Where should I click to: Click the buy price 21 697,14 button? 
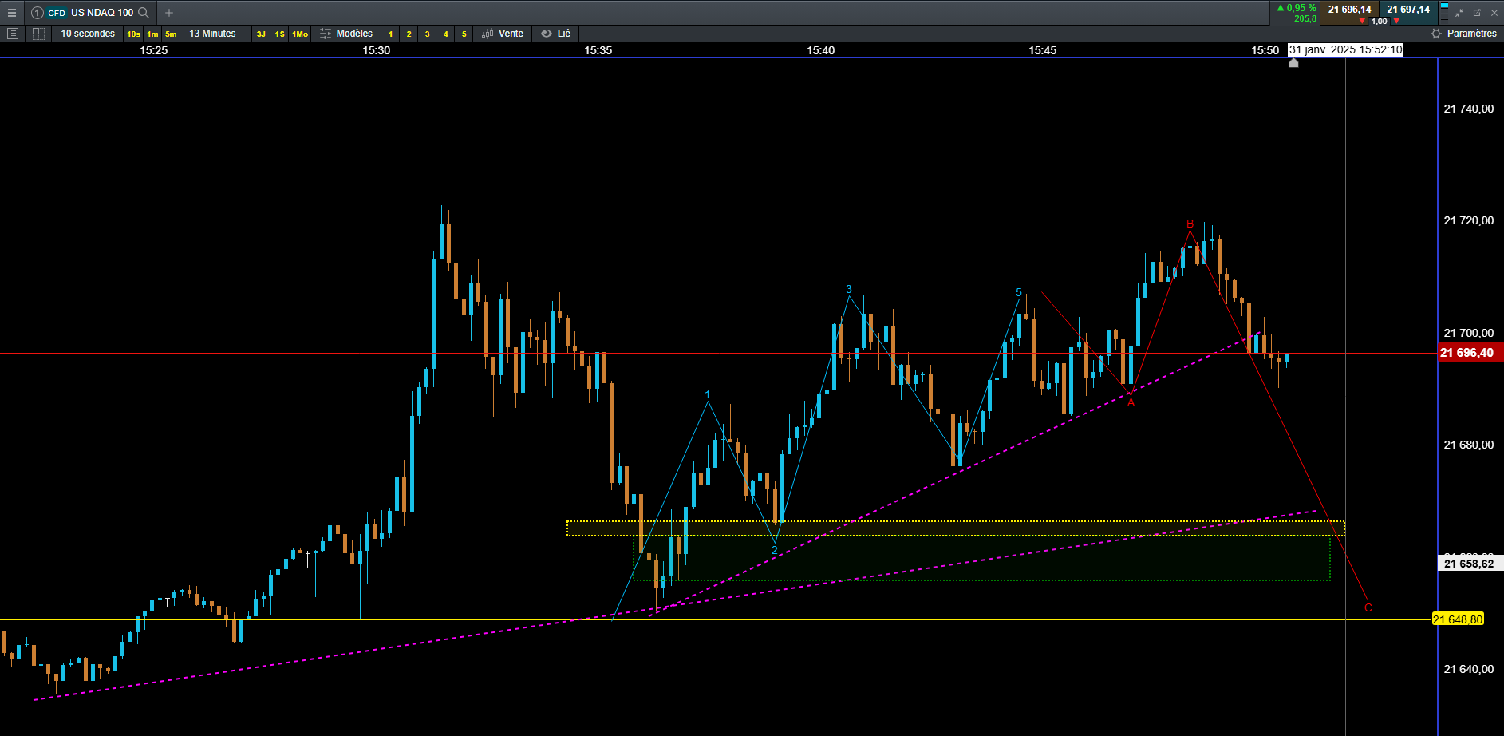(1408, 10)
